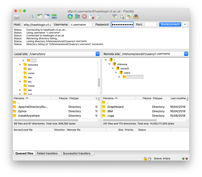This screenshot has width=202, height=177.
Task: Click Direction column header in queue
Action: pyautogui.click(x=60, y=130)
